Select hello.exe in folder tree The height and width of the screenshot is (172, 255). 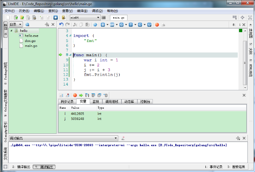(x=31, y=36)
